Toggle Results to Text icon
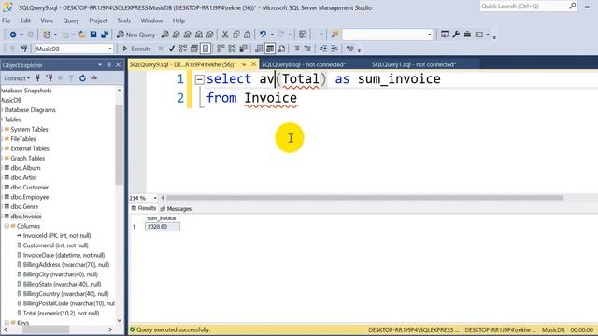 [x=259, y=49]
